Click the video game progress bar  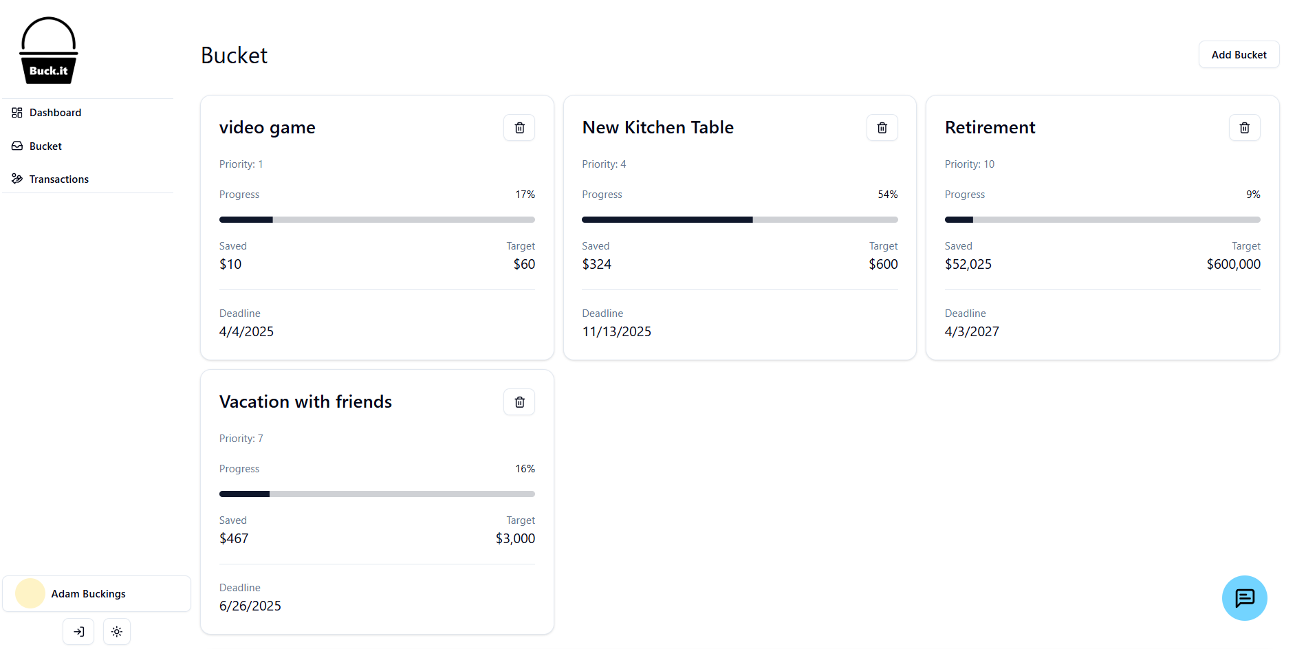point(377,220)
